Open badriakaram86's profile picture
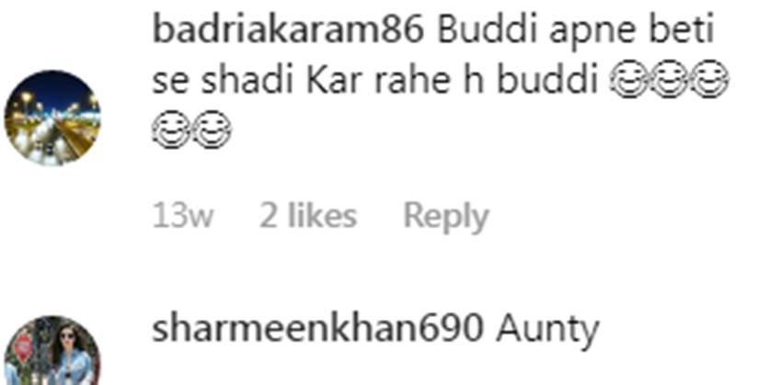Screen dimensions: 782x385 [x=52, y=118]
